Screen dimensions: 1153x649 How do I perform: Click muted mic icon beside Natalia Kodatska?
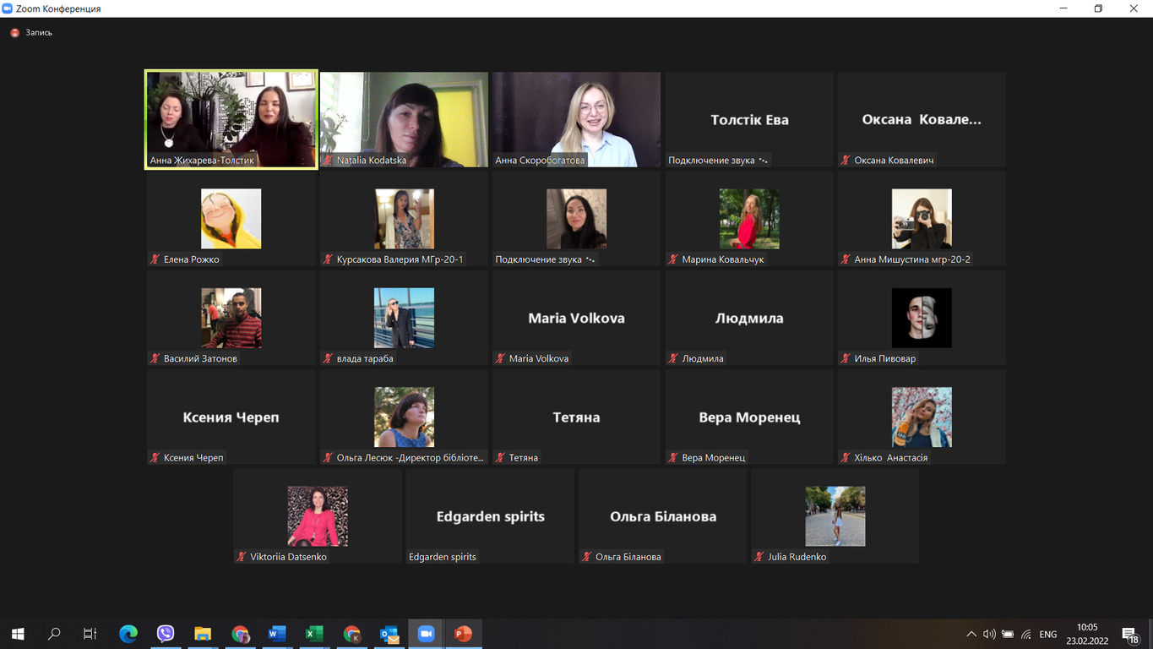(x=328, y=160)
